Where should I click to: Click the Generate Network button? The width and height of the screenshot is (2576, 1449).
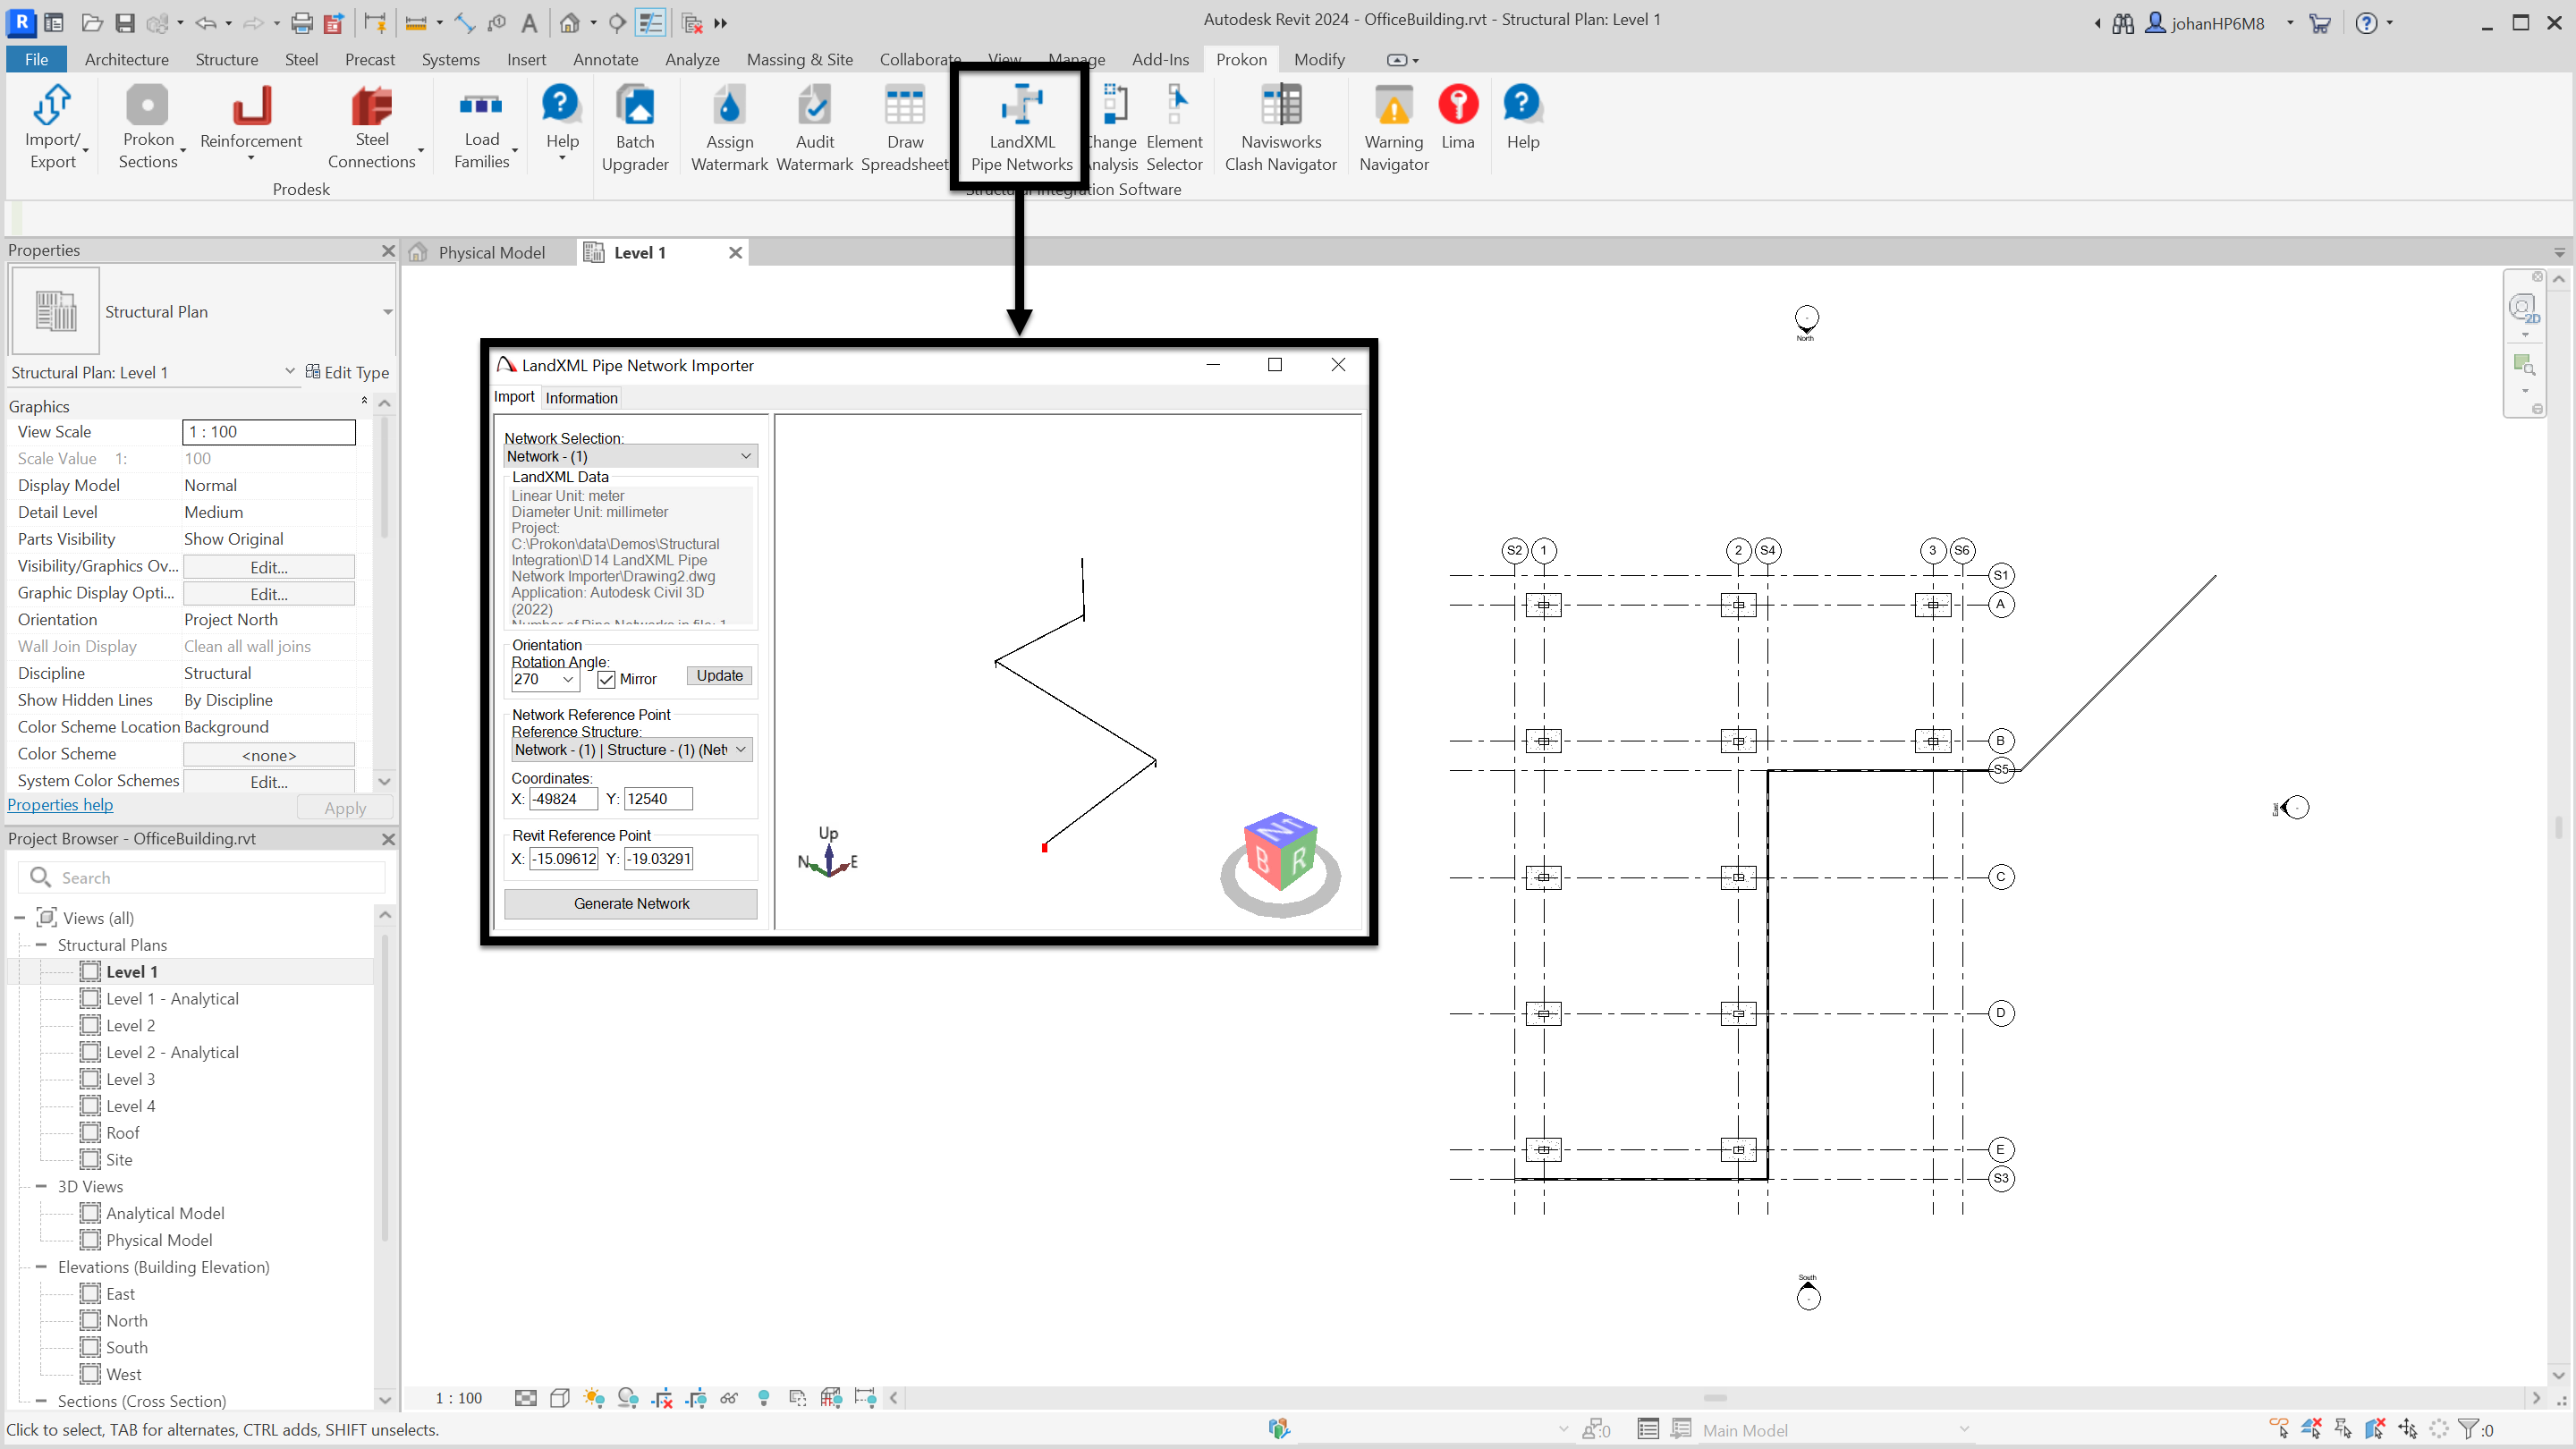click(x=631, y=904)
